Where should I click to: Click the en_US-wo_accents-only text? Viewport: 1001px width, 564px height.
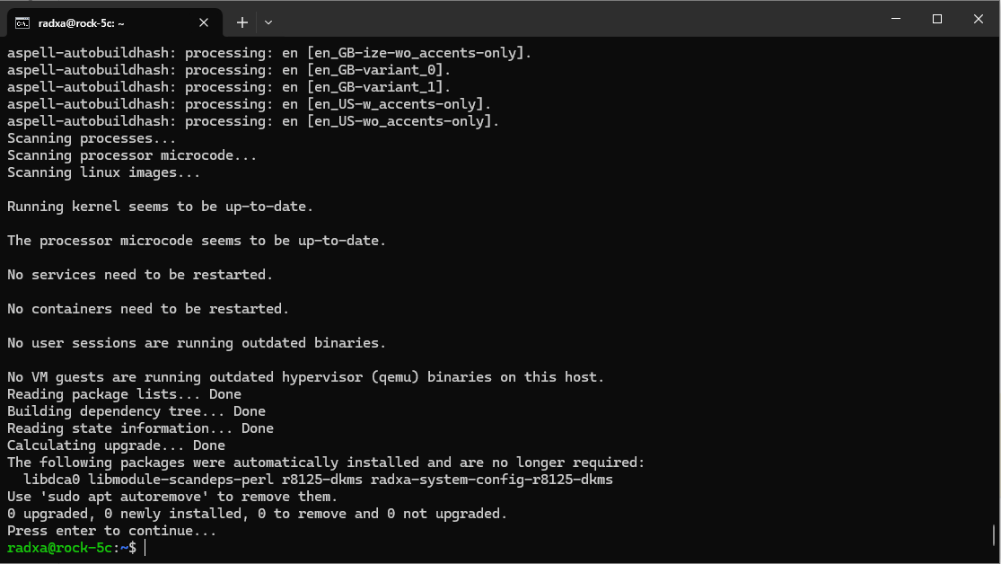(x=402, y=121)
